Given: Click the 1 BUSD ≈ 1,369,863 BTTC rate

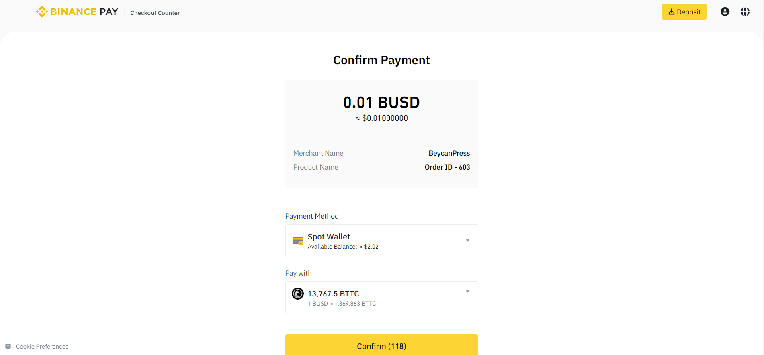Looking at the screenshot, I should point(342,304).
